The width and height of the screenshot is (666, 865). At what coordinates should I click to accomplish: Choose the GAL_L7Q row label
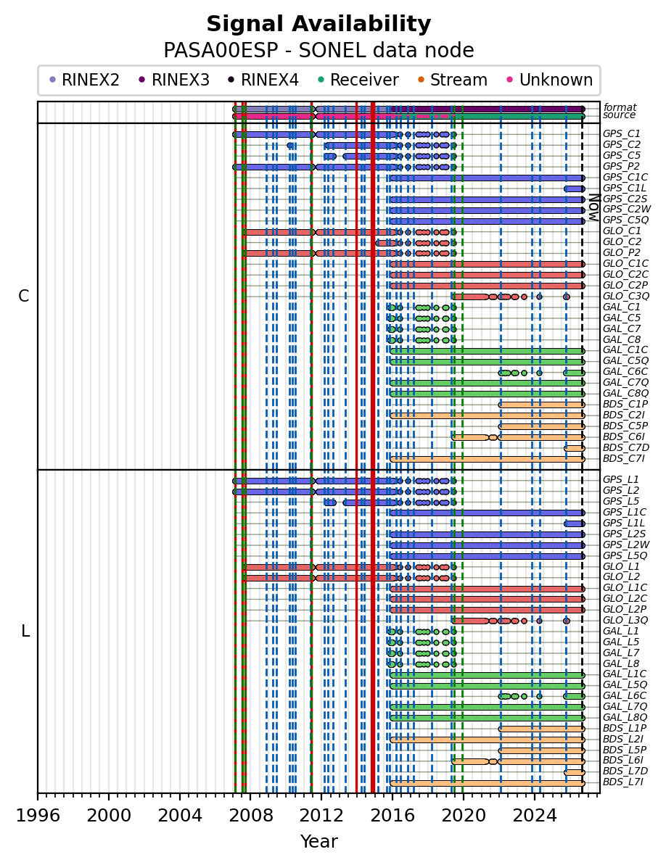625,707
